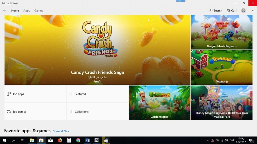Open the Disney Magic Kingdoms tile
Image resolution: width=257 pixels, height=144 pixels.
coord(222,103)
